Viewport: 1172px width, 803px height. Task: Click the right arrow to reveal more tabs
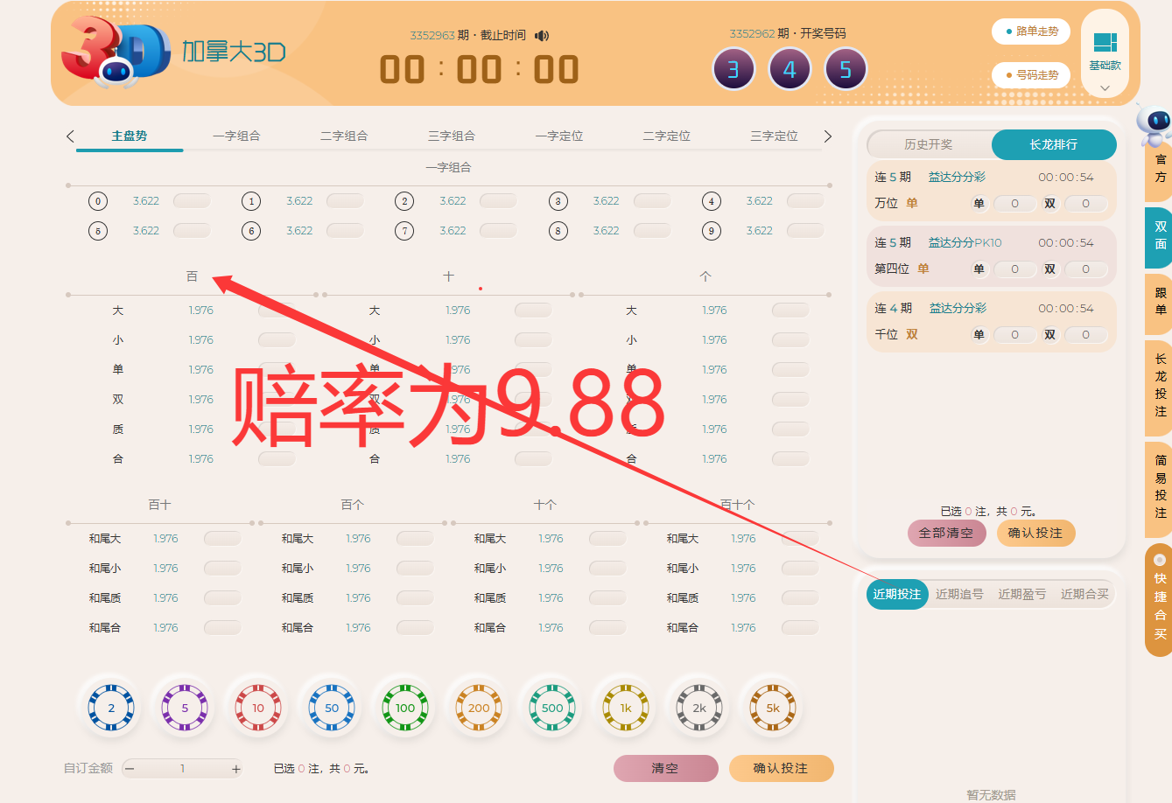[x=826, y=136]
